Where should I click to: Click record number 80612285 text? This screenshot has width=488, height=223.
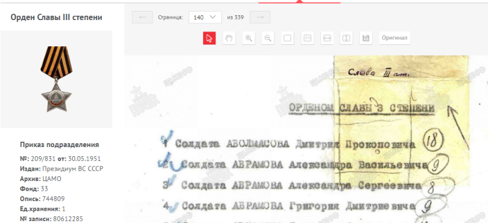tap(68, 219)
